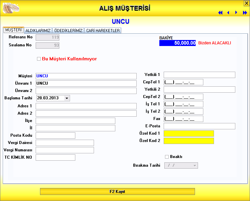Check 'Bu Müşteri Kullanılmıyor' checkbox
250x201 pixels.
pos(39,59)
